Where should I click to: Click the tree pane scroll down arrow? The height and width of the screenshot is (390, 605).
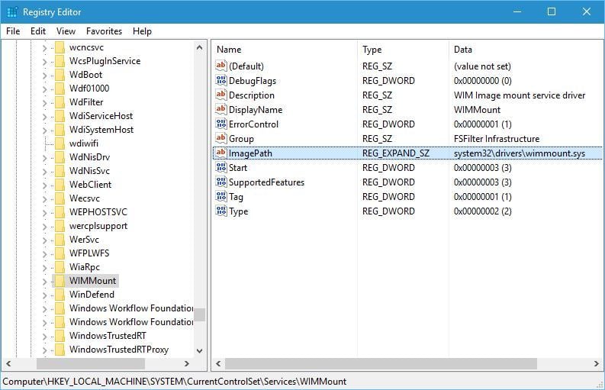(x=199, y=350)
